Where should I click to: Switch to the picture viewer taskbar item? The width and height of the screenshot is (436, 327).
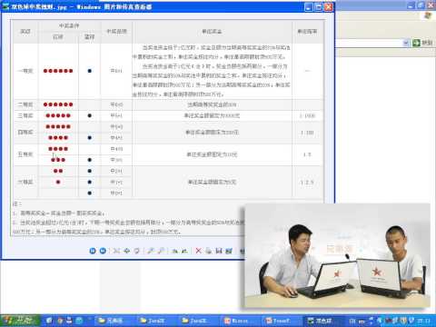[x=323, y=321]
